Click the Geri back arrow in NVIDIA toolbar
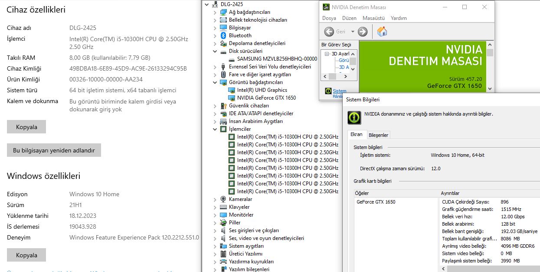This screenshot has height=272, width=540. tap(329, 32)
